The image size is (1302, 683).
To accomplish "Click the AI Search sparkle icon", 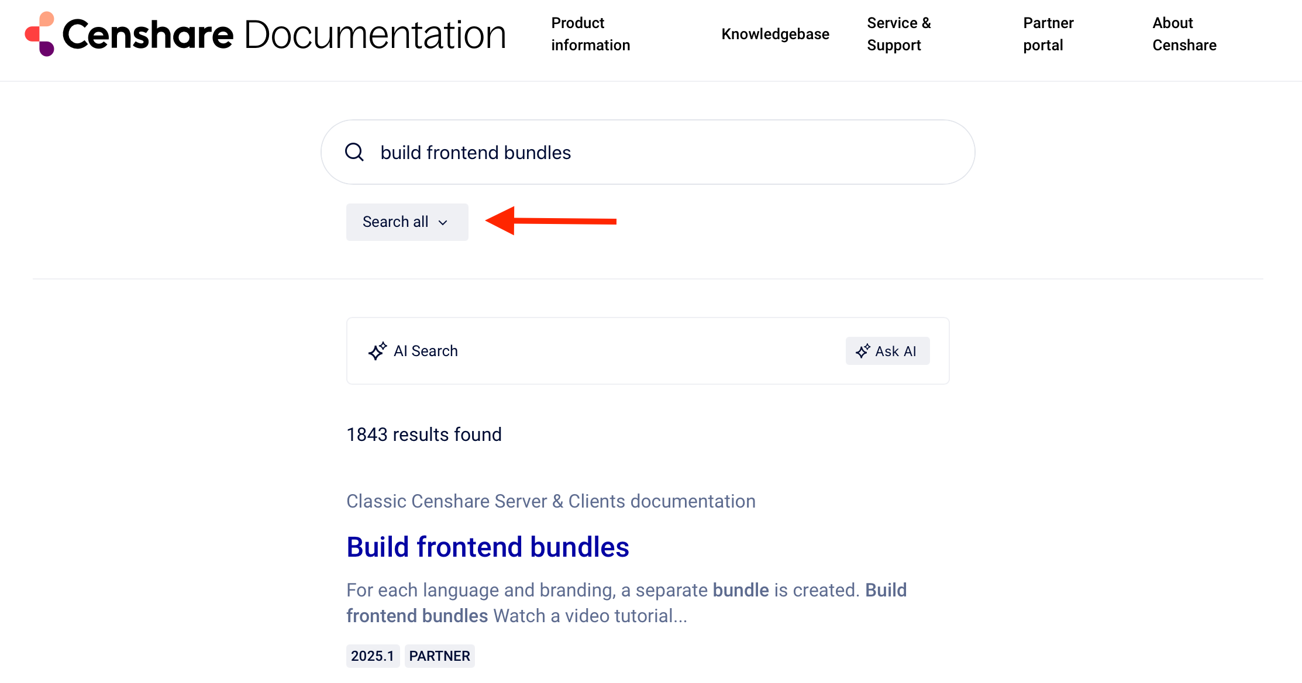I will [x=377, y=351].
